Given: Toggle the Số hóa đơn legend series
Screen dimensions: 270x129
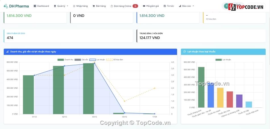Looking at the screenshot, I should click(x=115, y=60).
